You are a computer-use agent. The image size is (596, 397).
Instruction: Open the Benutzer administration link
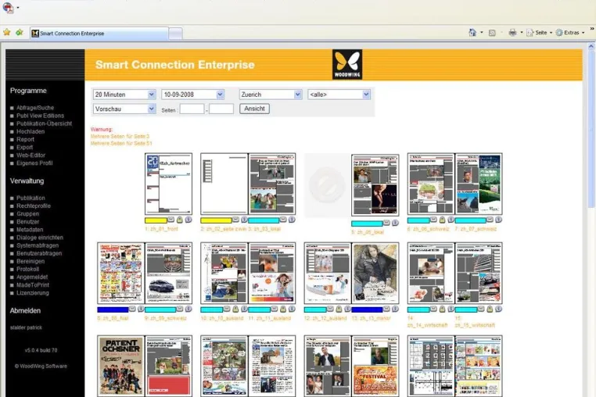[27, 221]
